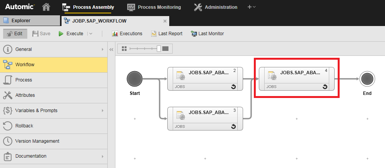Expand the General section
Image resolution: width=385 pixels, height=168 pixels.
pos(53,49)
